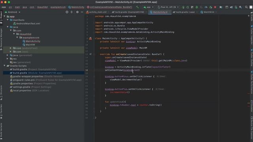Collapse the manifests folder
This screenshot has height=142, width=253.
(x=8, y=20)
